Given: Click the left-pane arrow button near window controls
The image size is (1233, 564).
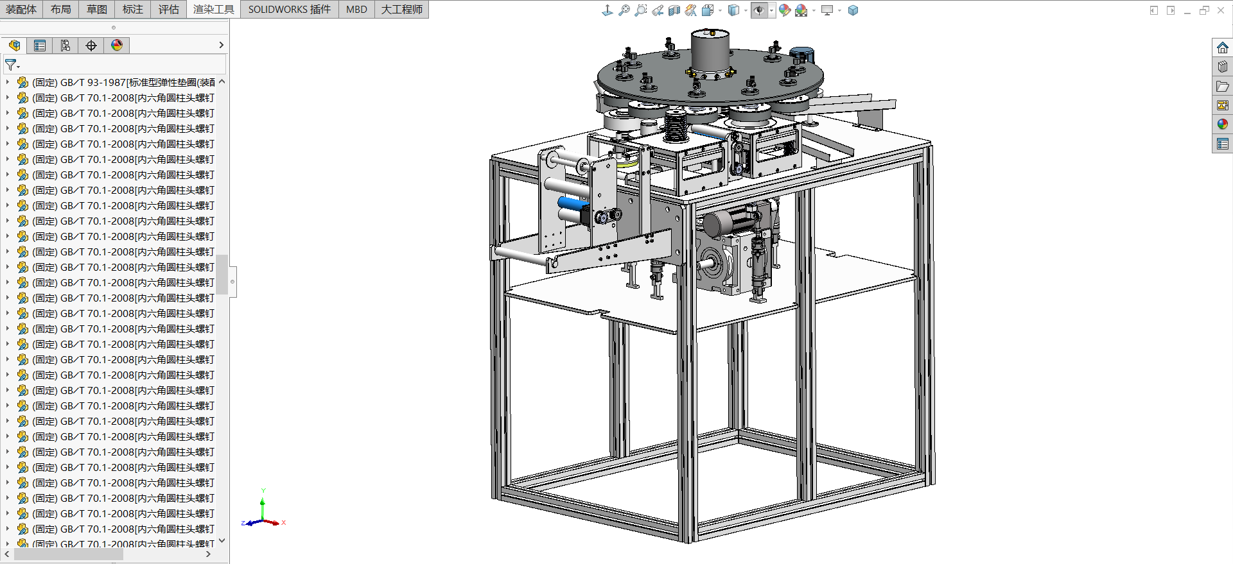Looking at the screenshot, I should click(x=1154, y=10).
